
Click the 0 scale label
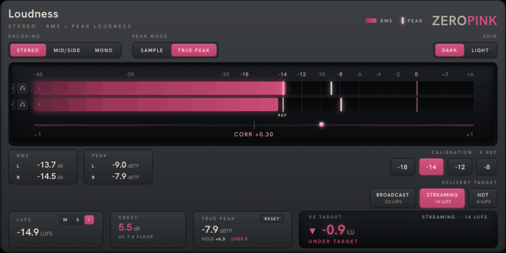(416, 75)
